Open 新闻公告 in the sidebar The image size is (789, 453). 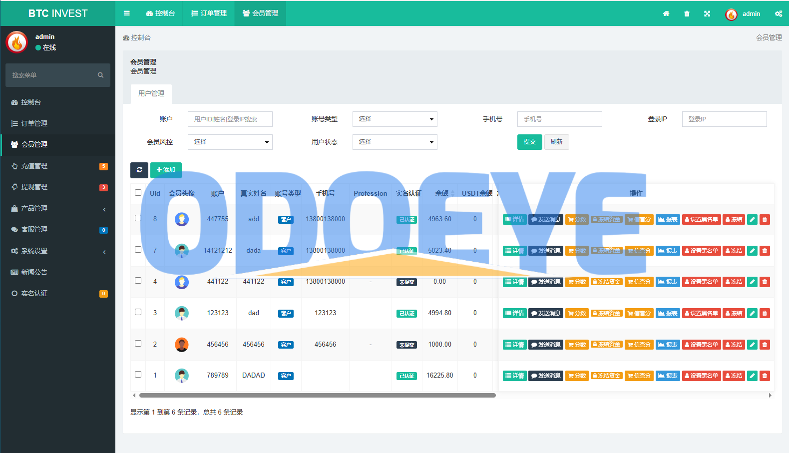[58, 272]
